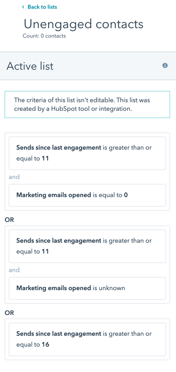Click the OR label below equal to 0 group
Viewport: 176px width, 372px height.
9,220
